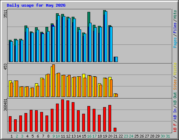Click the 368481 axis value
Image resolution: width=179 pixels, height=140 pixels.
pyautogui.click(x=5, y=105)
